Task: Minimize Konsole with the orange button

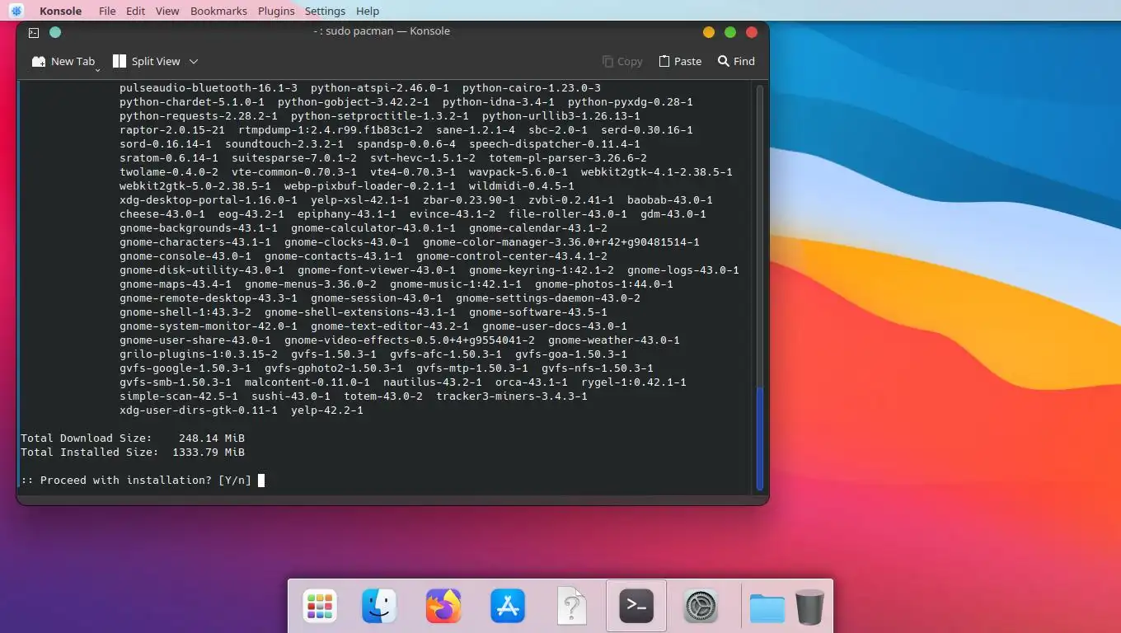Action: (x=708, y=32)
